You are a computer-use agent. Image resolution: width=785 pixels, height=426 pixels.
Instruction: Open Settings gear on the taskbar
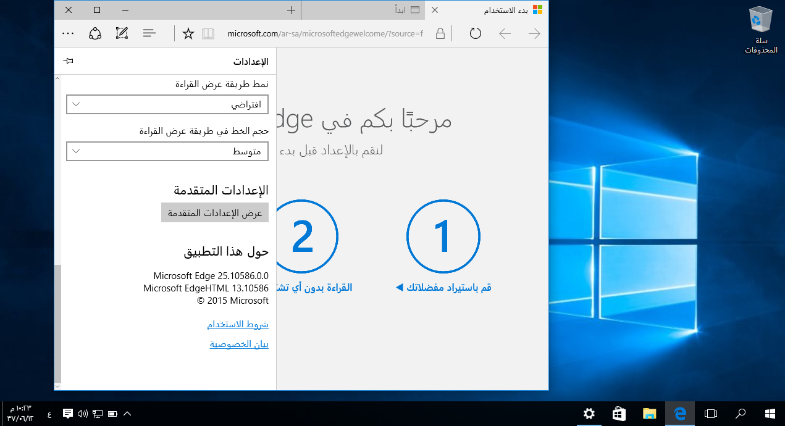tap(590, 414)
